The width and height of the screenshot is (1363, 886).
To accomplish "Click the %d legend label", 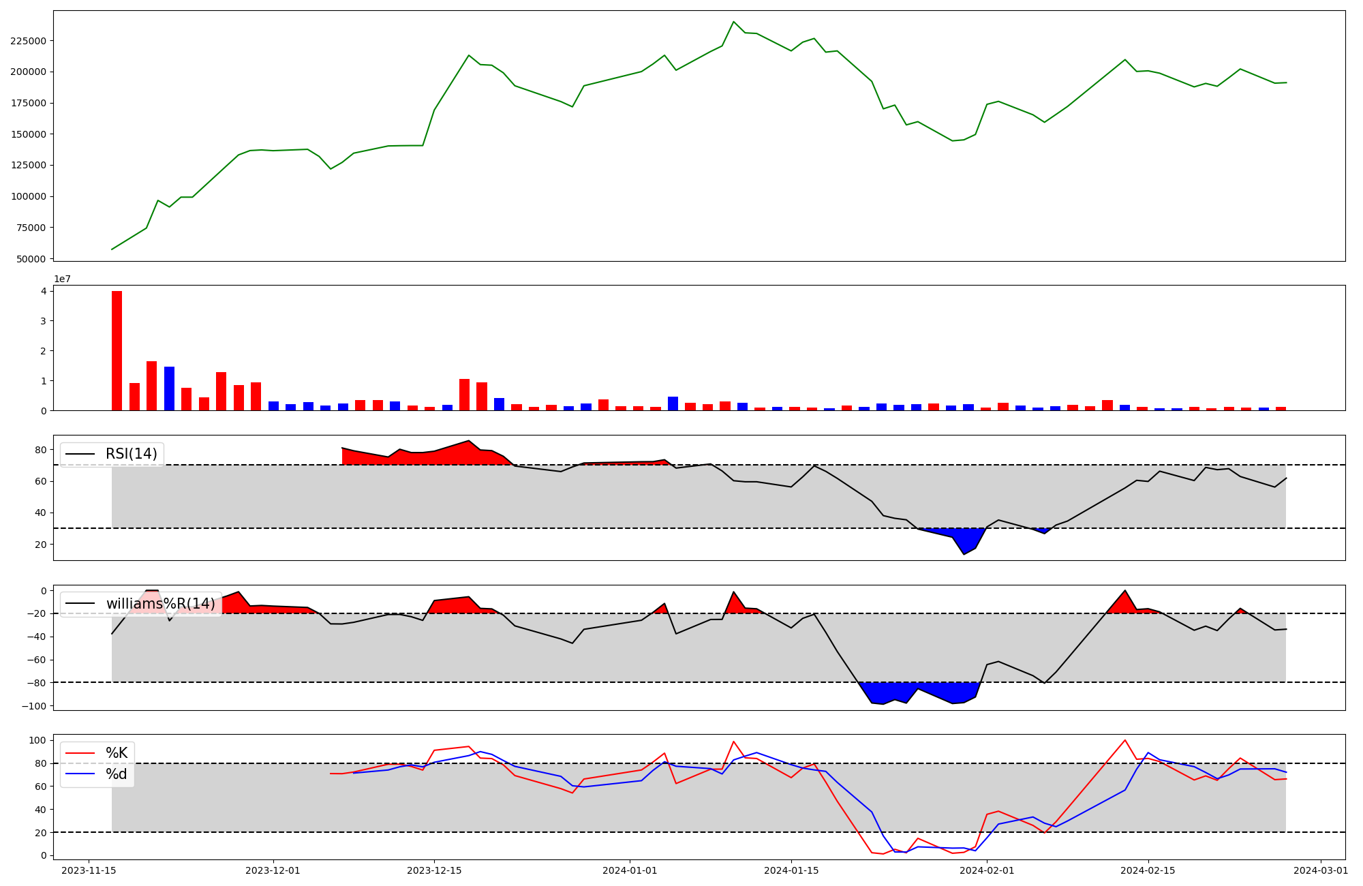I will (116, 774).
